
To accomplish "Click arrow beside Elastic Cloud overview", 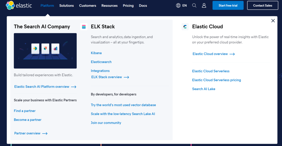I will coord(232,54).
